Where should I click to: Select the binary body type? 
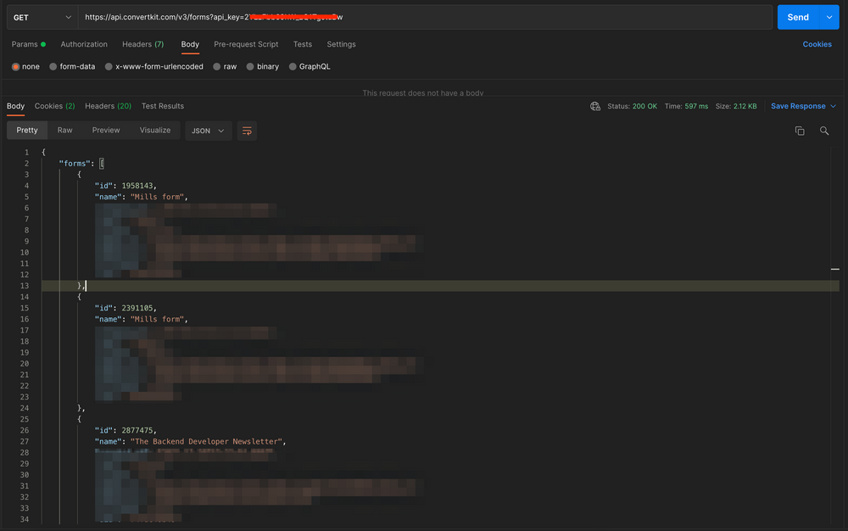pos(262,66)
